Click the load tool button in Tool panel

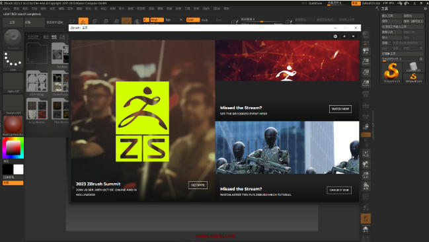pyautogui.click(x=391, y=16)
